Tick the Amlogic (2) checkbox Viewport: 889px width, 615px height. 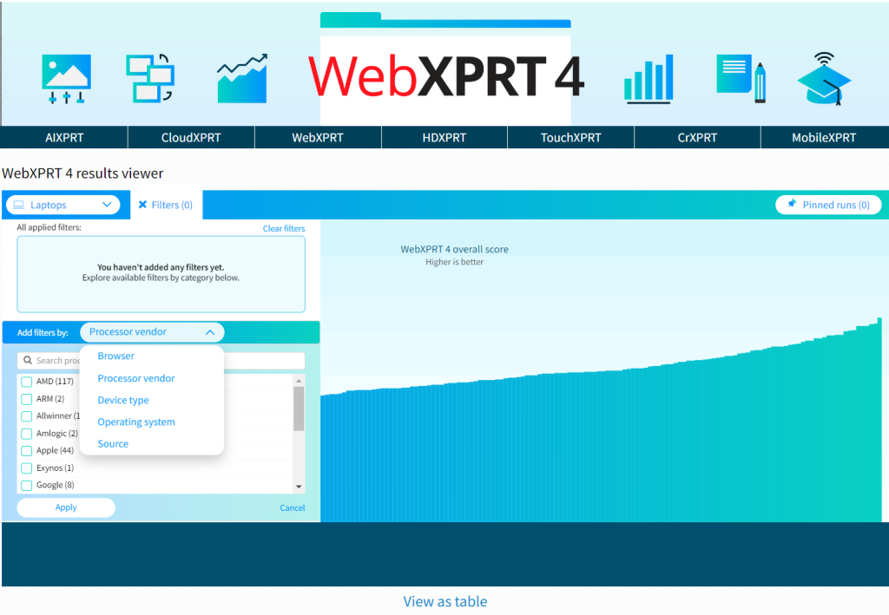click(x=27, y=434)
